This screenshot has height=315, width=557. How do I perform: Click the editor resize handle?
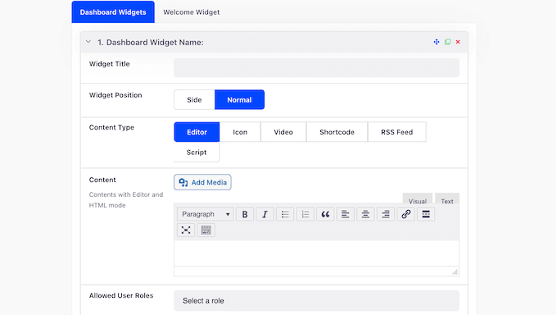[x=455, y=272]
